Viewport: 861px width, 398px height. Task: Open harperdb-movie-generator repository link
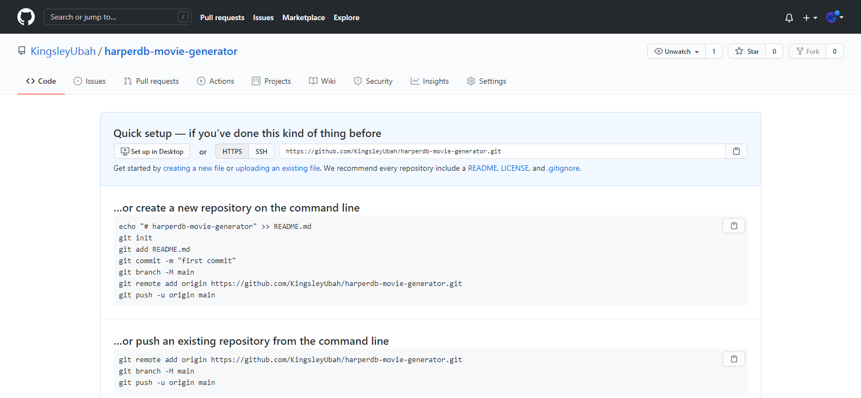coord(171,51)
